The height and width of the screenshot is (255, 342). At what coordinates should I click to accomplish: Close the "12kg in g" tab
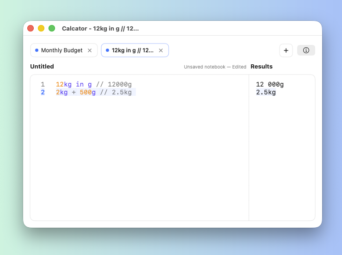pos(161,50)
